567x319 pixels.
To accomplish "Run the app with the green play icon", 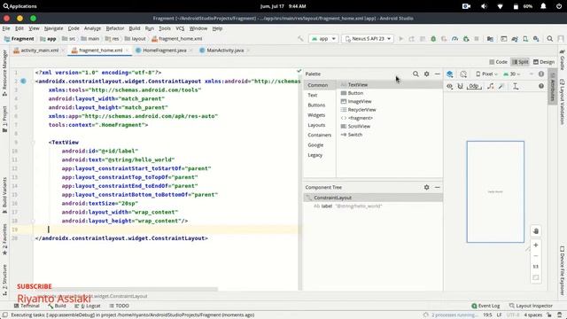I will pos(400,39).
